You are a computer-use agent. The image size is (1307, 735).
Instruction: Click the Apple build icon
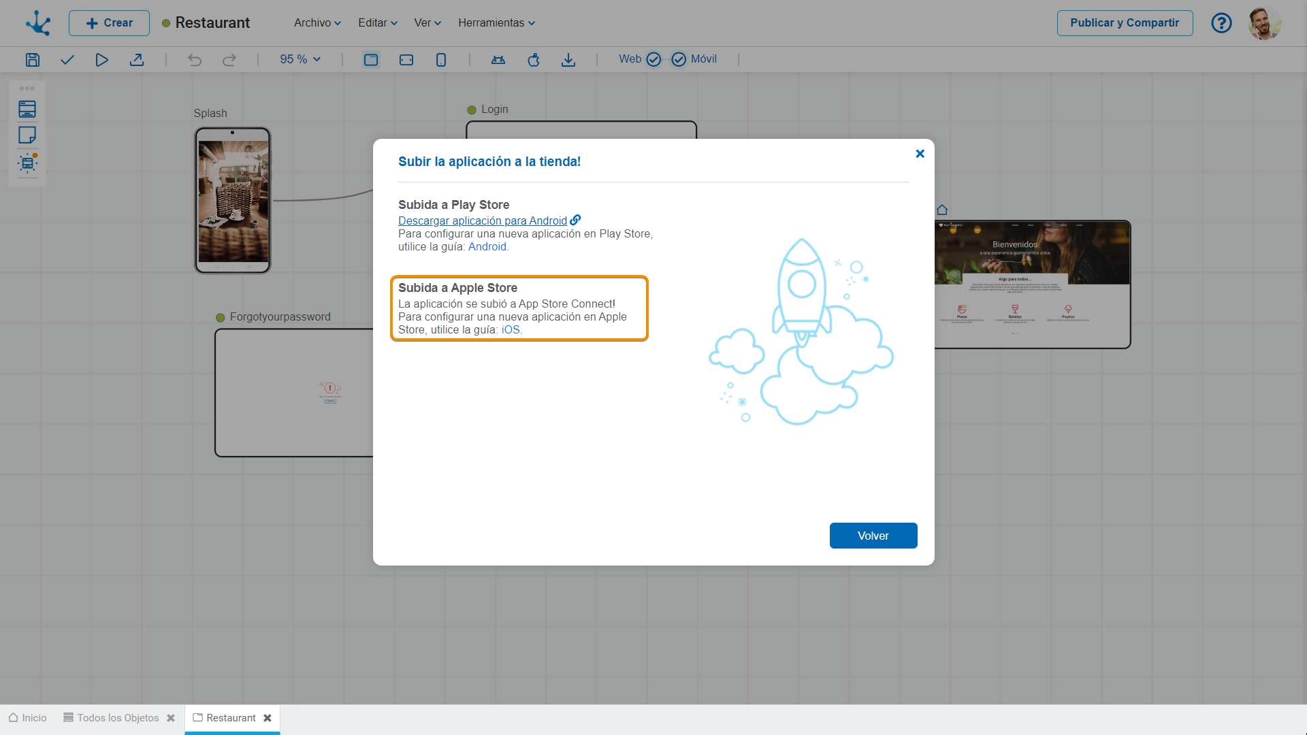click(534, 60)
